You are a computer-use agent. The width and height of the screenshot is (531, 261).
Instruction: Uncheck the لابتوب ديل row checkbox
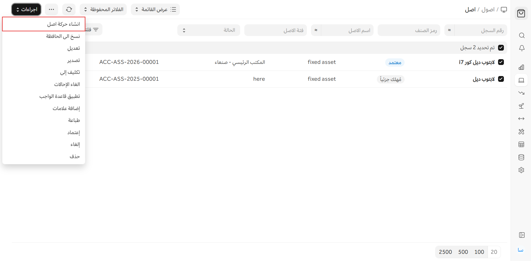pos(501,79)
